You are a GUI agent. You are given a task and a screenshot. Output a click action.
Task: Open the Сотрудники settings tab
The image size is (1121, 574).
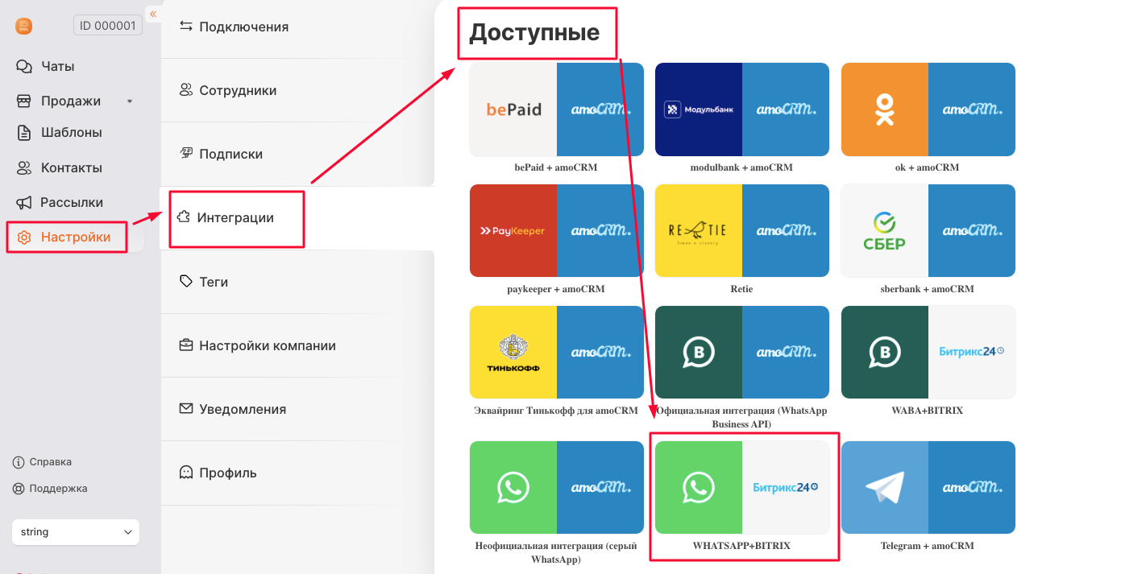(x=297, y=90)
